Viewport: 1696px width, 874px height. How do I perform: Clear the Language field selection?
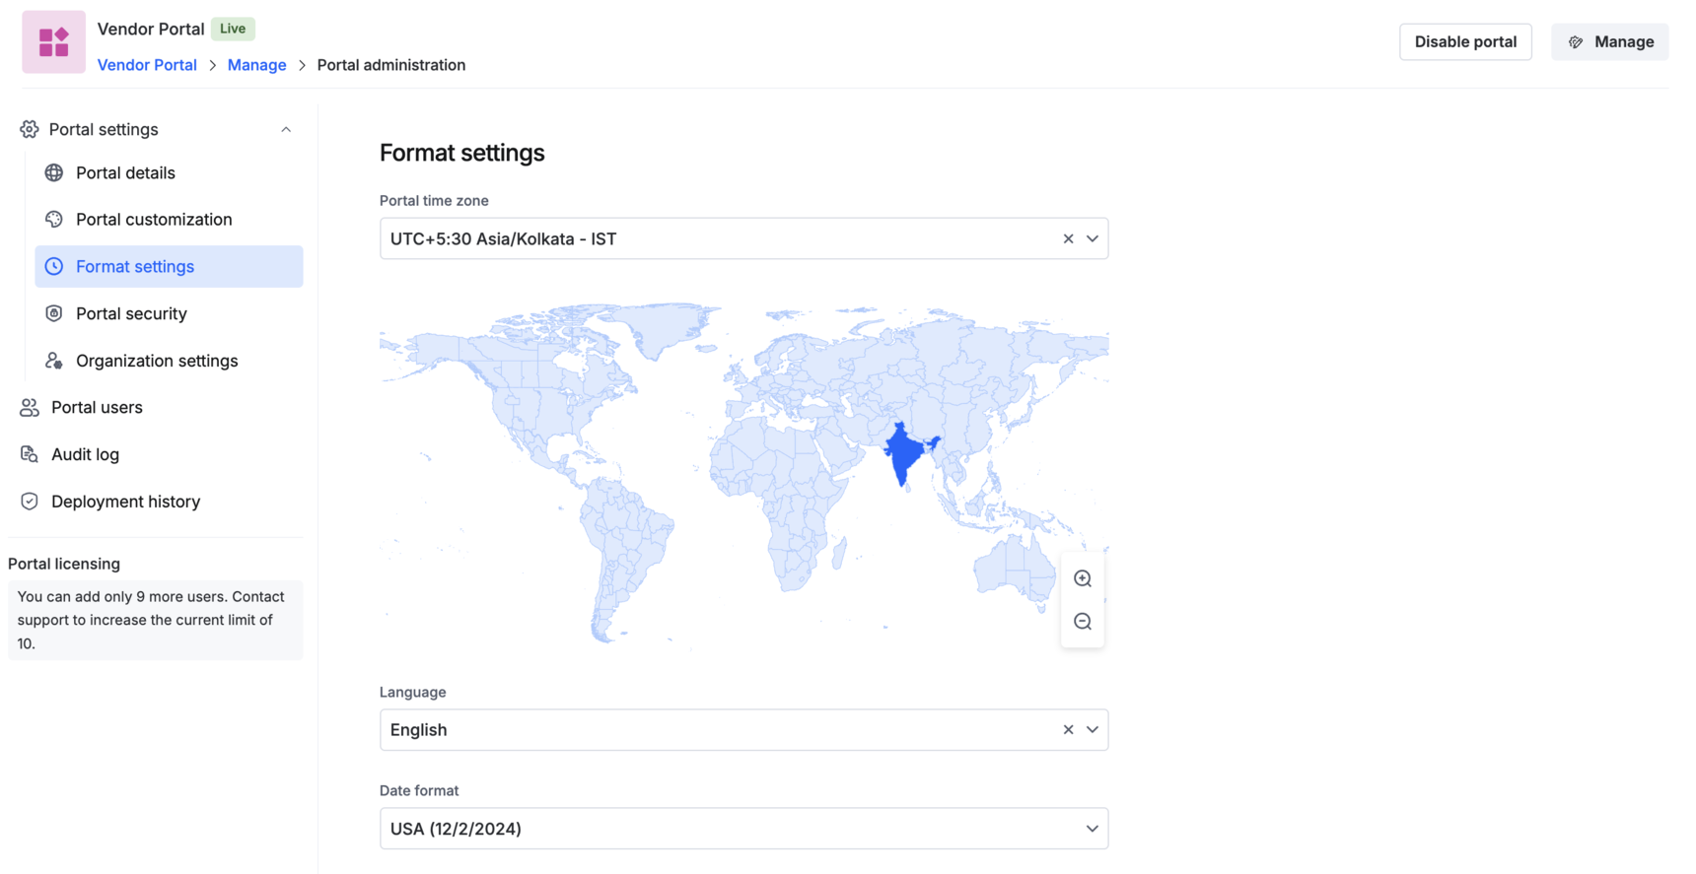1068,730
